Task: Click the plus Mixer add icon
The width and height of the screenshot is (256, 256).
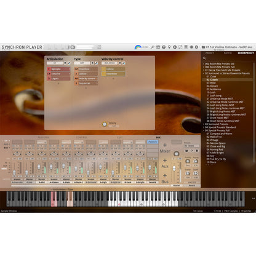Action: click(165, 145)
